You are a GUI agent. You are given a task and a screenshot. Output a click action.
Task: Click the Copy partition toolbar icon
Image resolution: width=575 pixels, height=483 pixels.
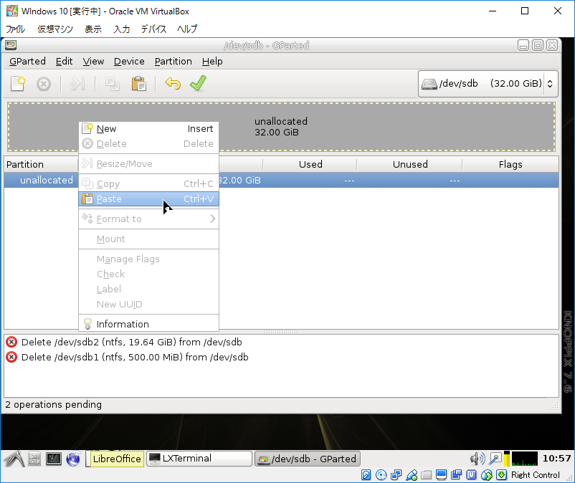(113, 84)
